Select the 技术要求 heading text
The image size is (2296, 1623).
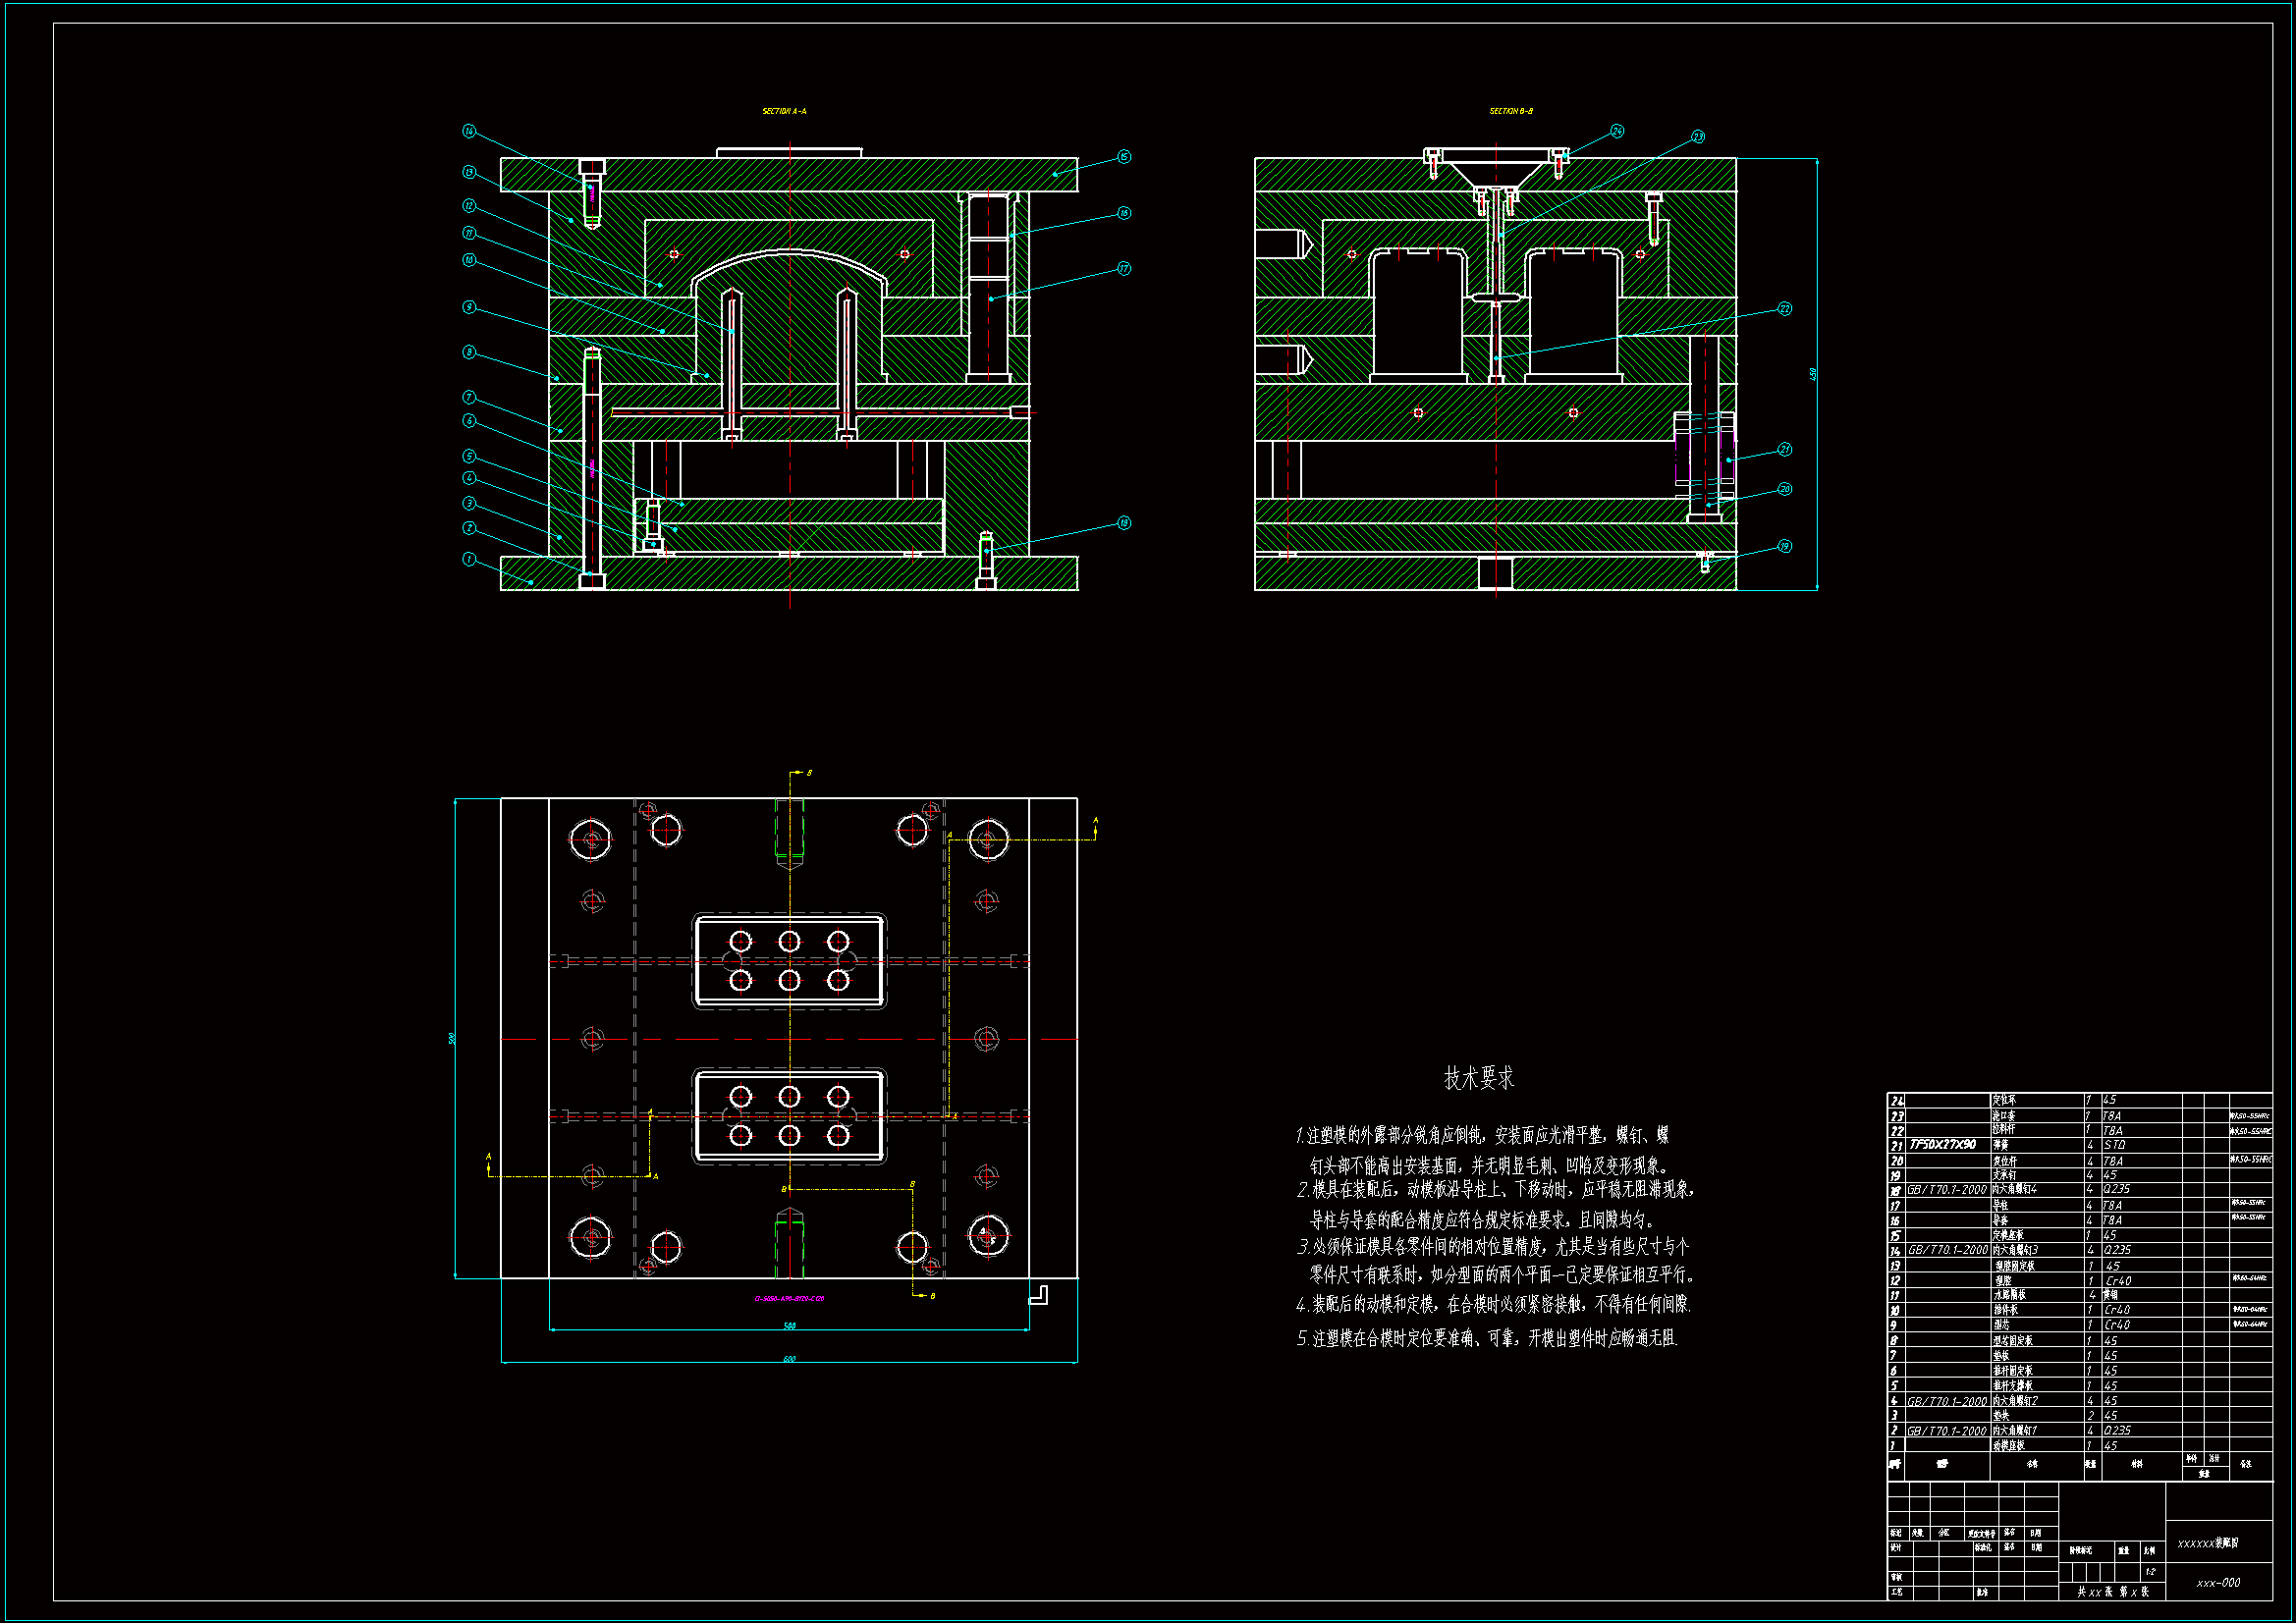click(1479, 1078)
